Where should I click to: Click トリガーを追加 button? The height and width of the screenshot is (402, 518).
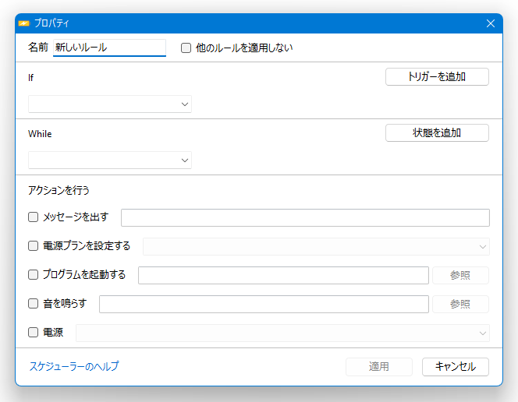click(x=437, y=77)
